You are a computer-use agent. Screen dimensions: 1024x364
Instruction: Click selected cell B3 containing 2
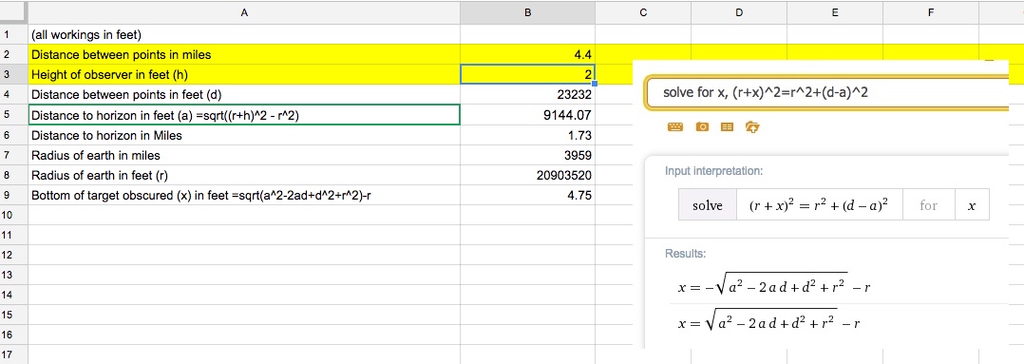tap(528, 74)
